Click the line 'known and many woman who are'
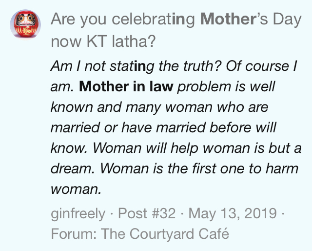Viewport: 312px width, 251px height. (159, 107)
